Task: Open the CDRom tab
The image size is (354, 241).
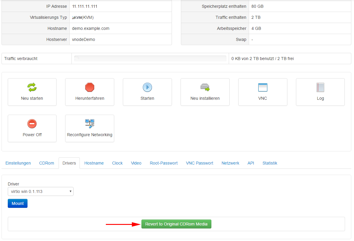Action: pyautogui.click(x=47, y=163)
